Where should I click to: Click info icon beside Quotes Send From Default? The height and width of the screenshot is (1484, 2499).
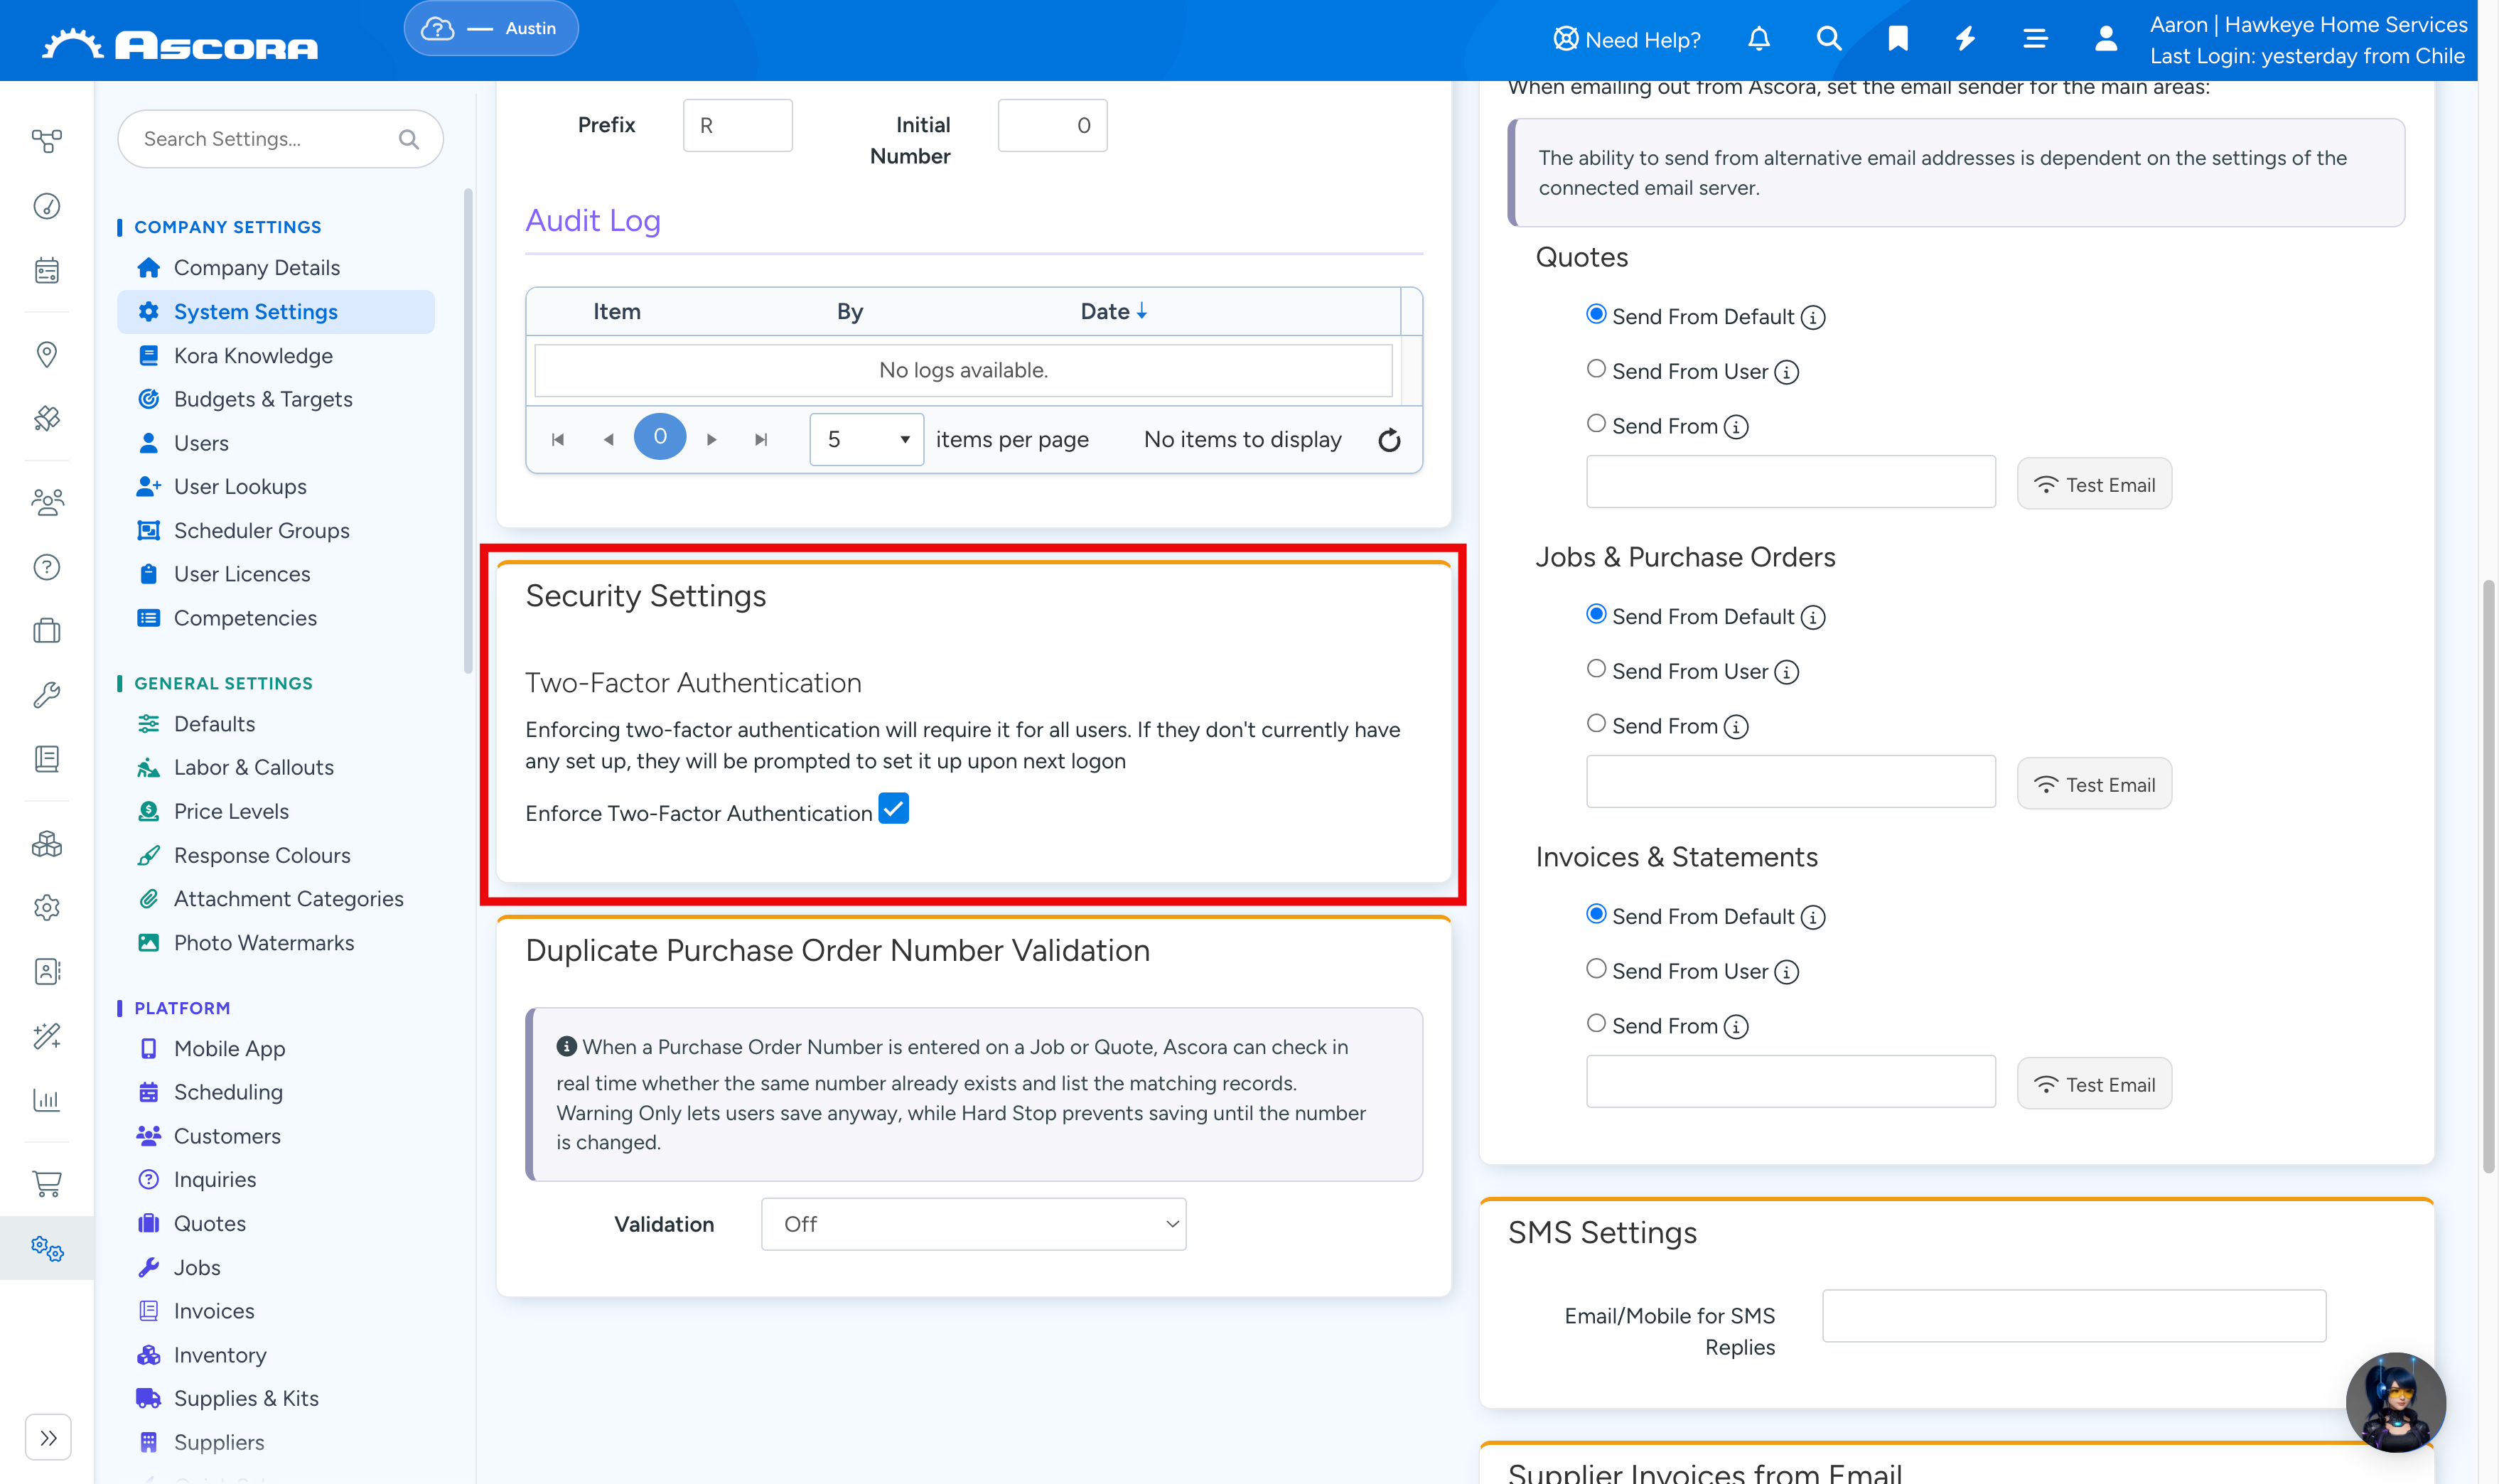pyautogui.click(x=1812, y=318)
